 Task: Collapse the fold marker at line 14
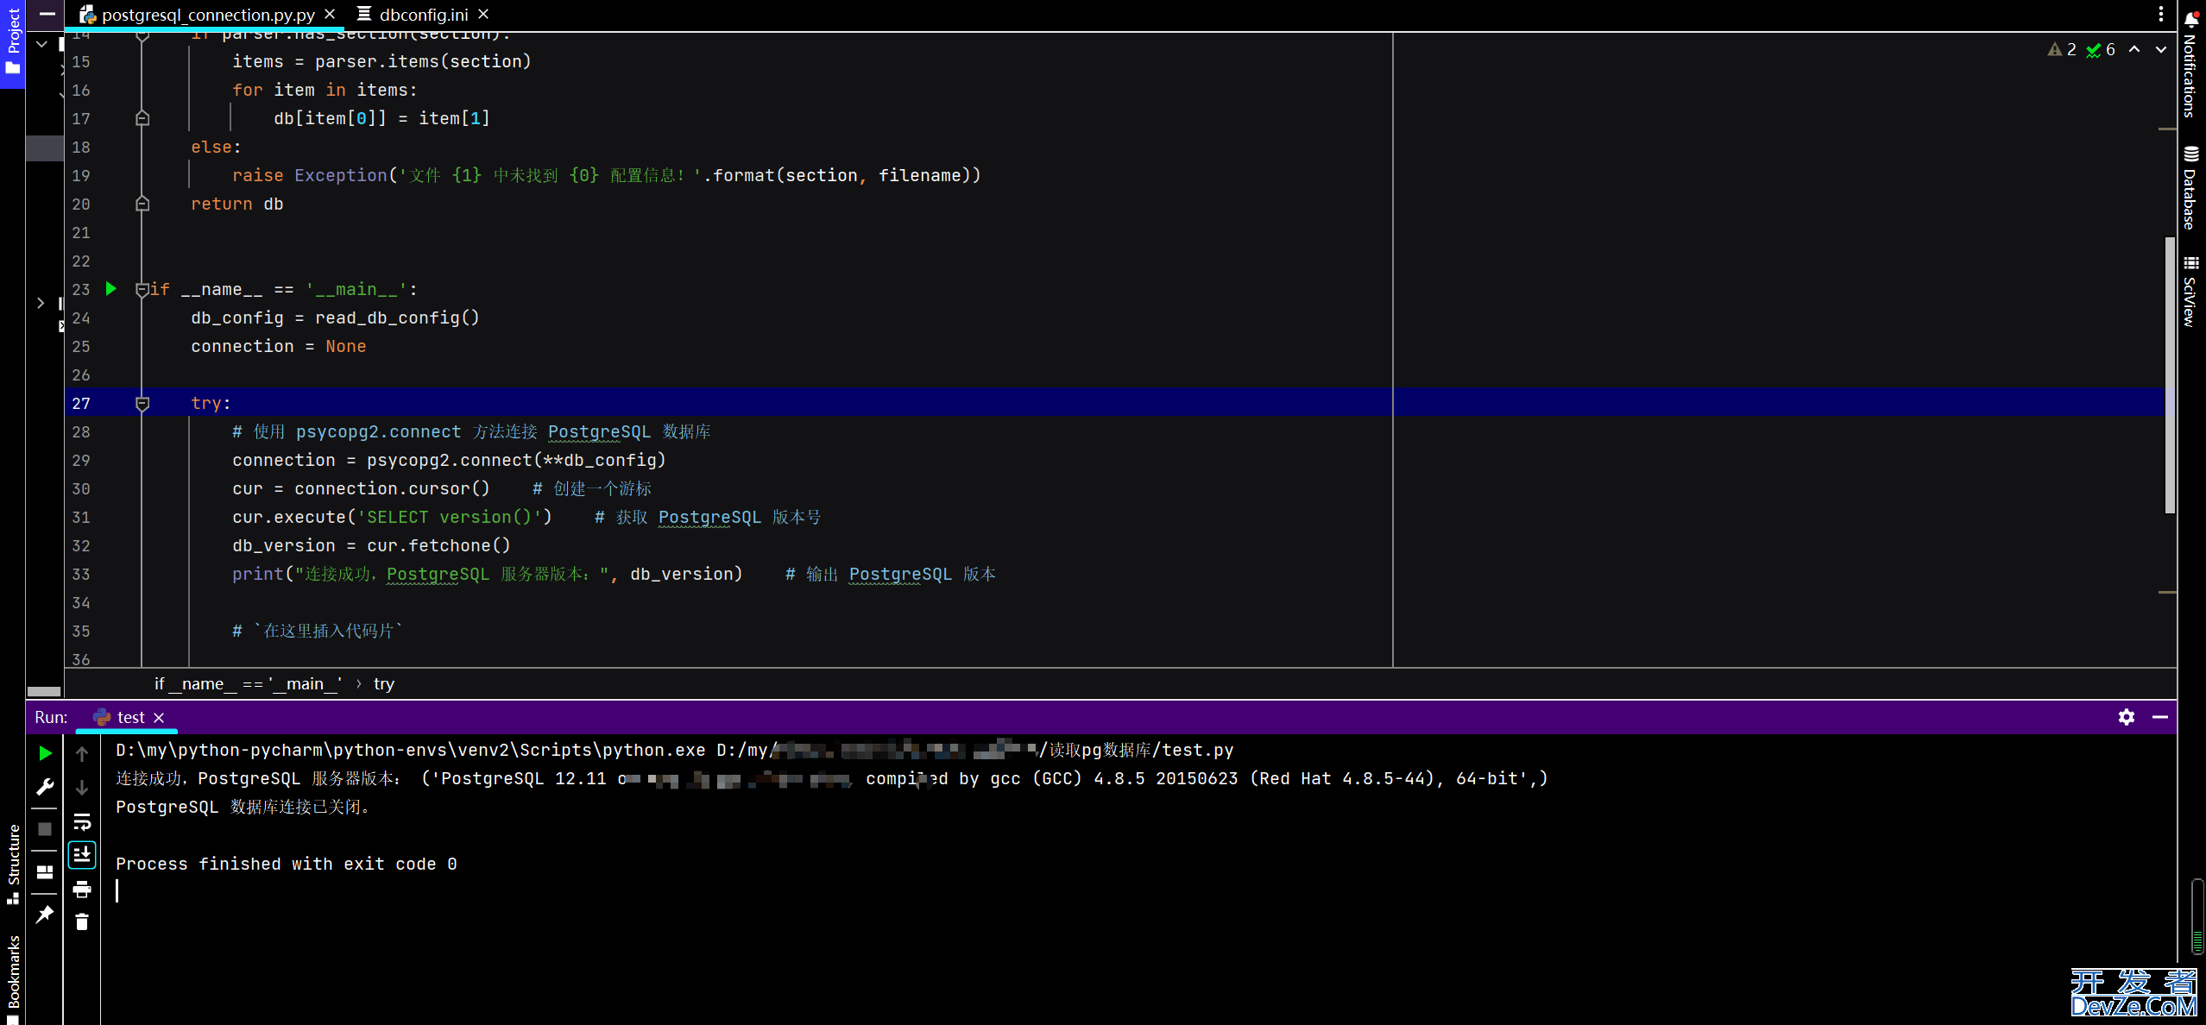pyautogui.click(x=143, y=36)
